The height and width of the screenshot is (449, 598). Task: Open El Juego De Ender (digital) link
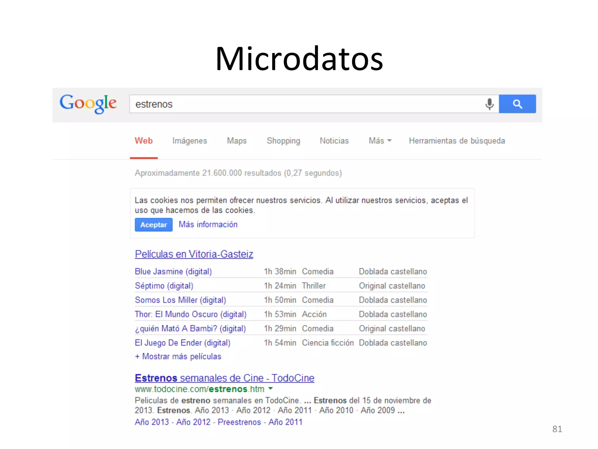click(182, 343)
